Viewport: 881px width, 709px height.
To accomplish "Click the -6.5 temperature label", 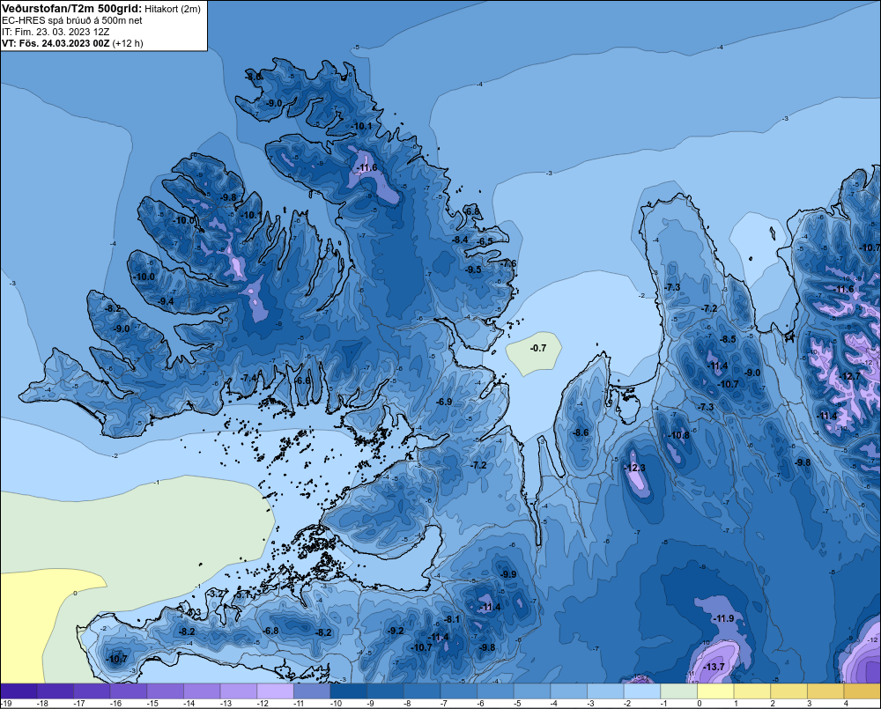I will 485,241.
